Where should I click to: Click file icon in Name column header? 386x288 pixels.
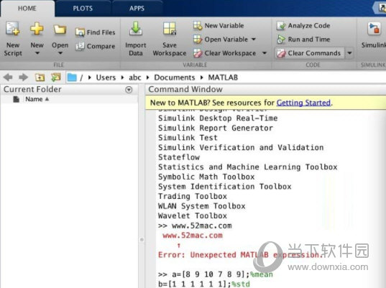[17, 99]
